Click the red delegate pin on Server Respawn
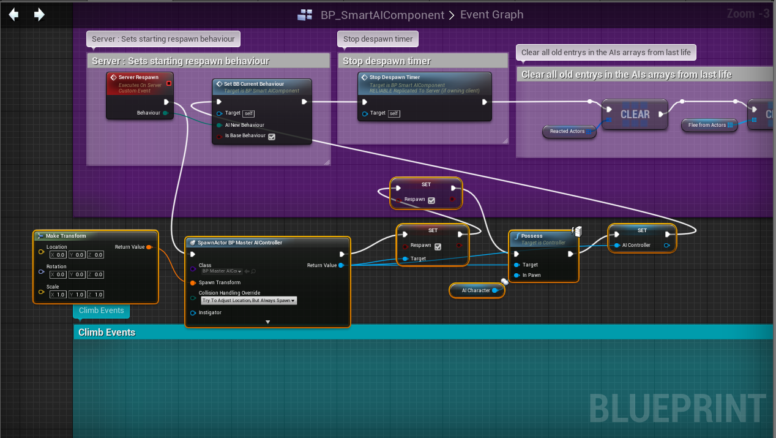The image size is (776, 438). click(169, 83)
